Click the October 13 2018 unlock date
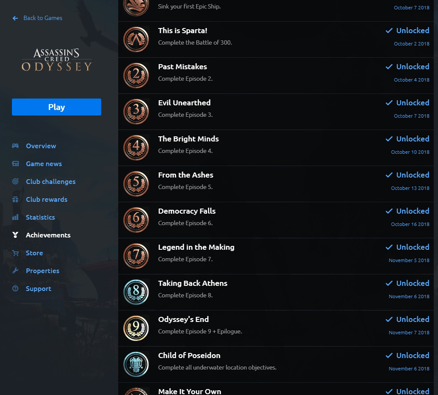This screenshot has height=395, width=438. pyautogui.click(x=410, y=188)
